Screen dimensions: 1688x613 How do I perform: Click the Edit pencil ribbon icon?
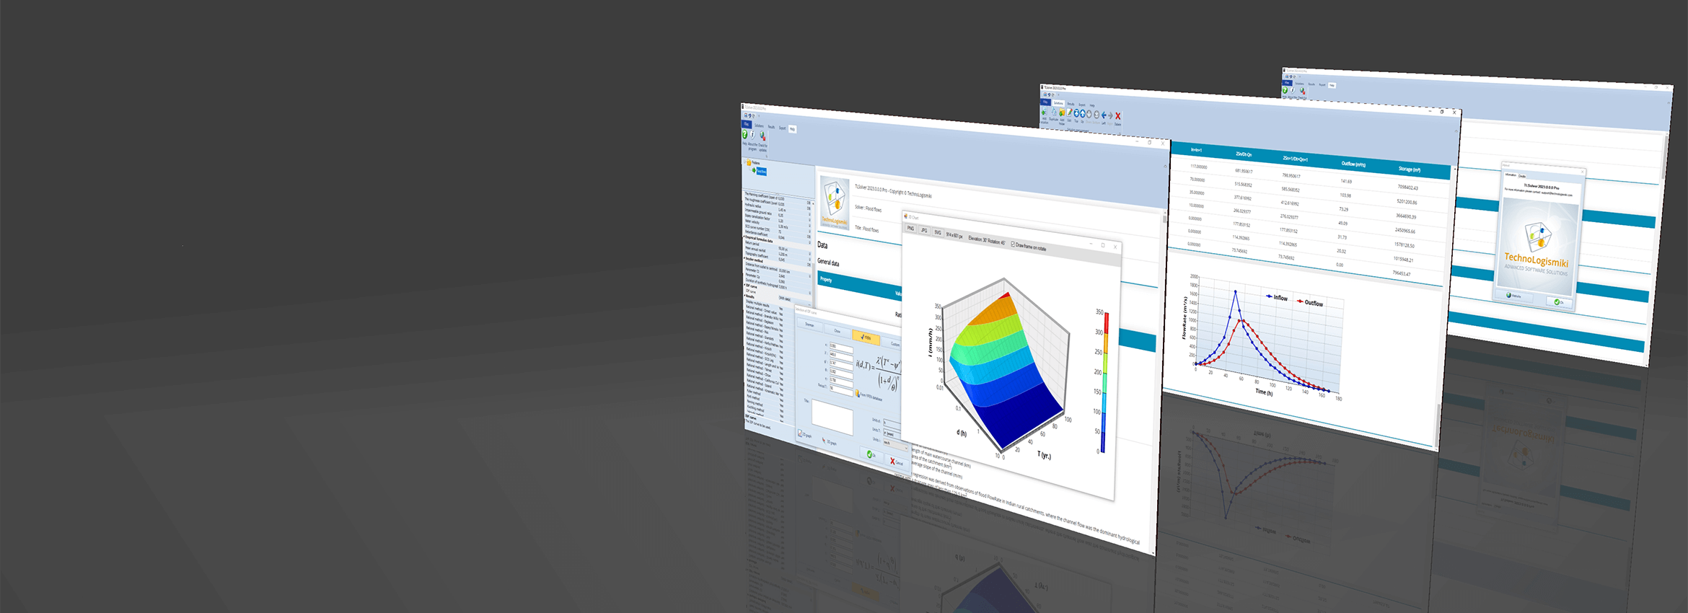[1069, 113]
